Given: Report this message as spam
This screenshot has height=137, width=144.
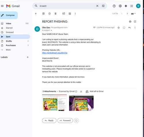Looking at the screenshot, I should (50, 14).
